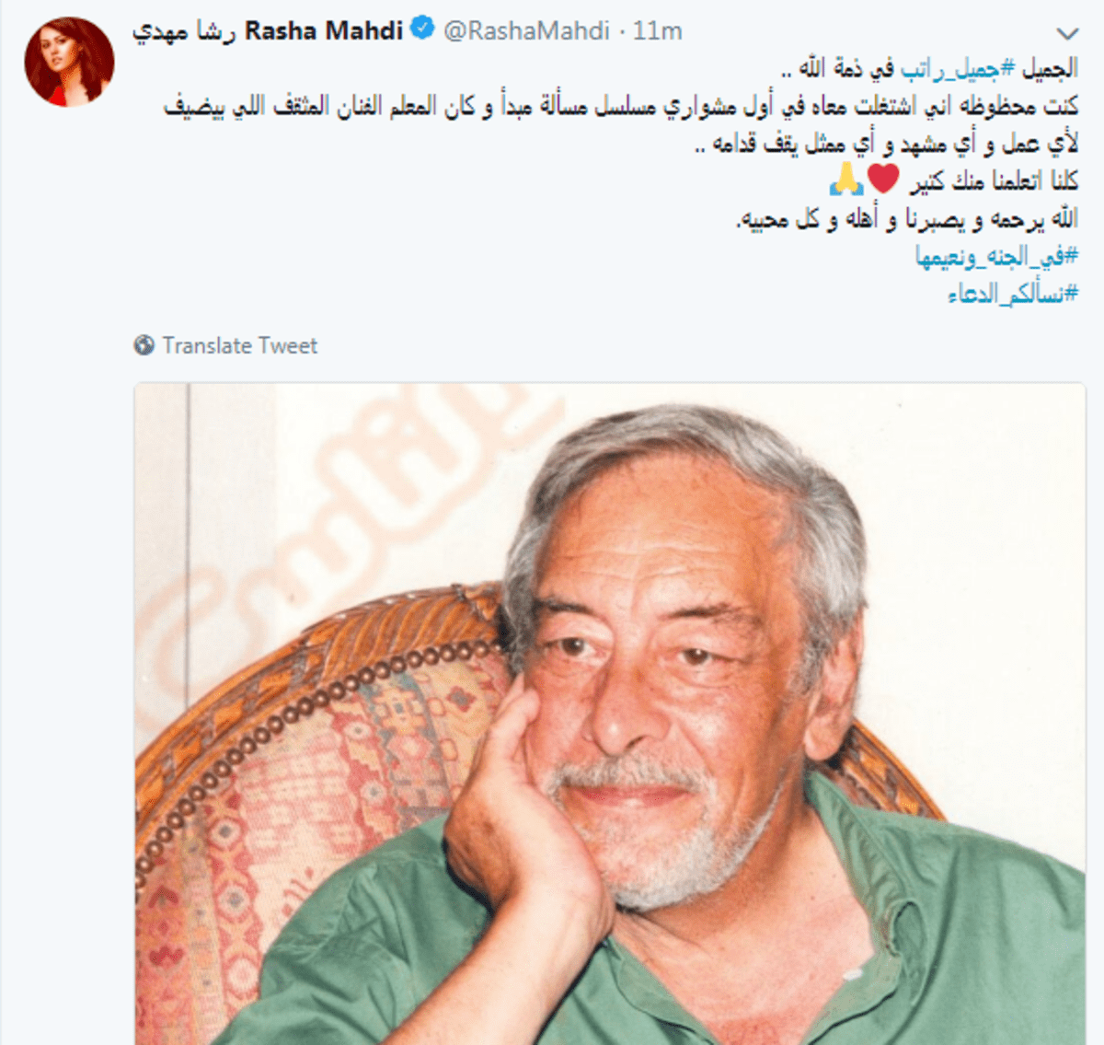Open the @RashaMahdi handle link

click(527, 30)
